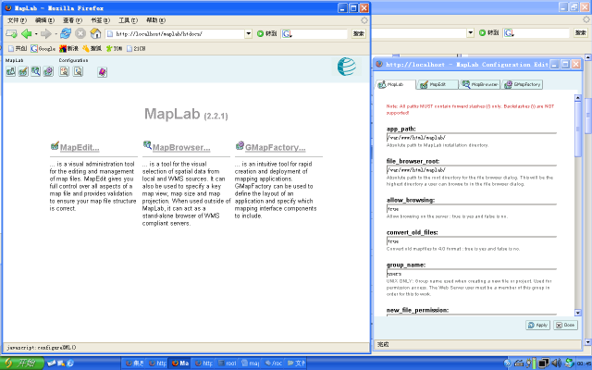Click scroll-down arrow in Configuration Editor scrollbar
This screenshot has height=370, width=592.
[577, 313]
